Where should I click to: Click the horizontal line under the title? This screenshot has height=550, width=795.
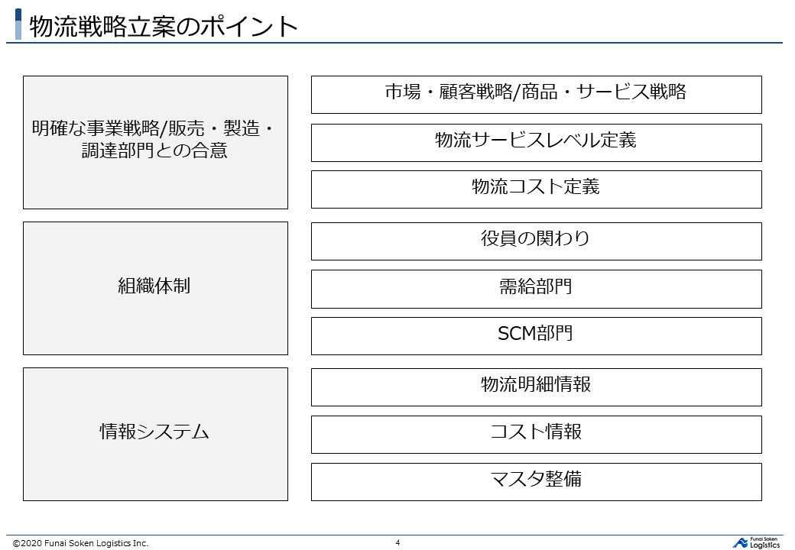coord(397,43)
